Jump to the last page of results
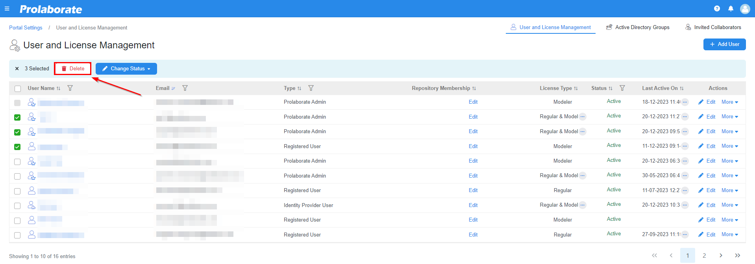Screen dimensions: 755x264 pyautogui.click(x=737, y=255)
